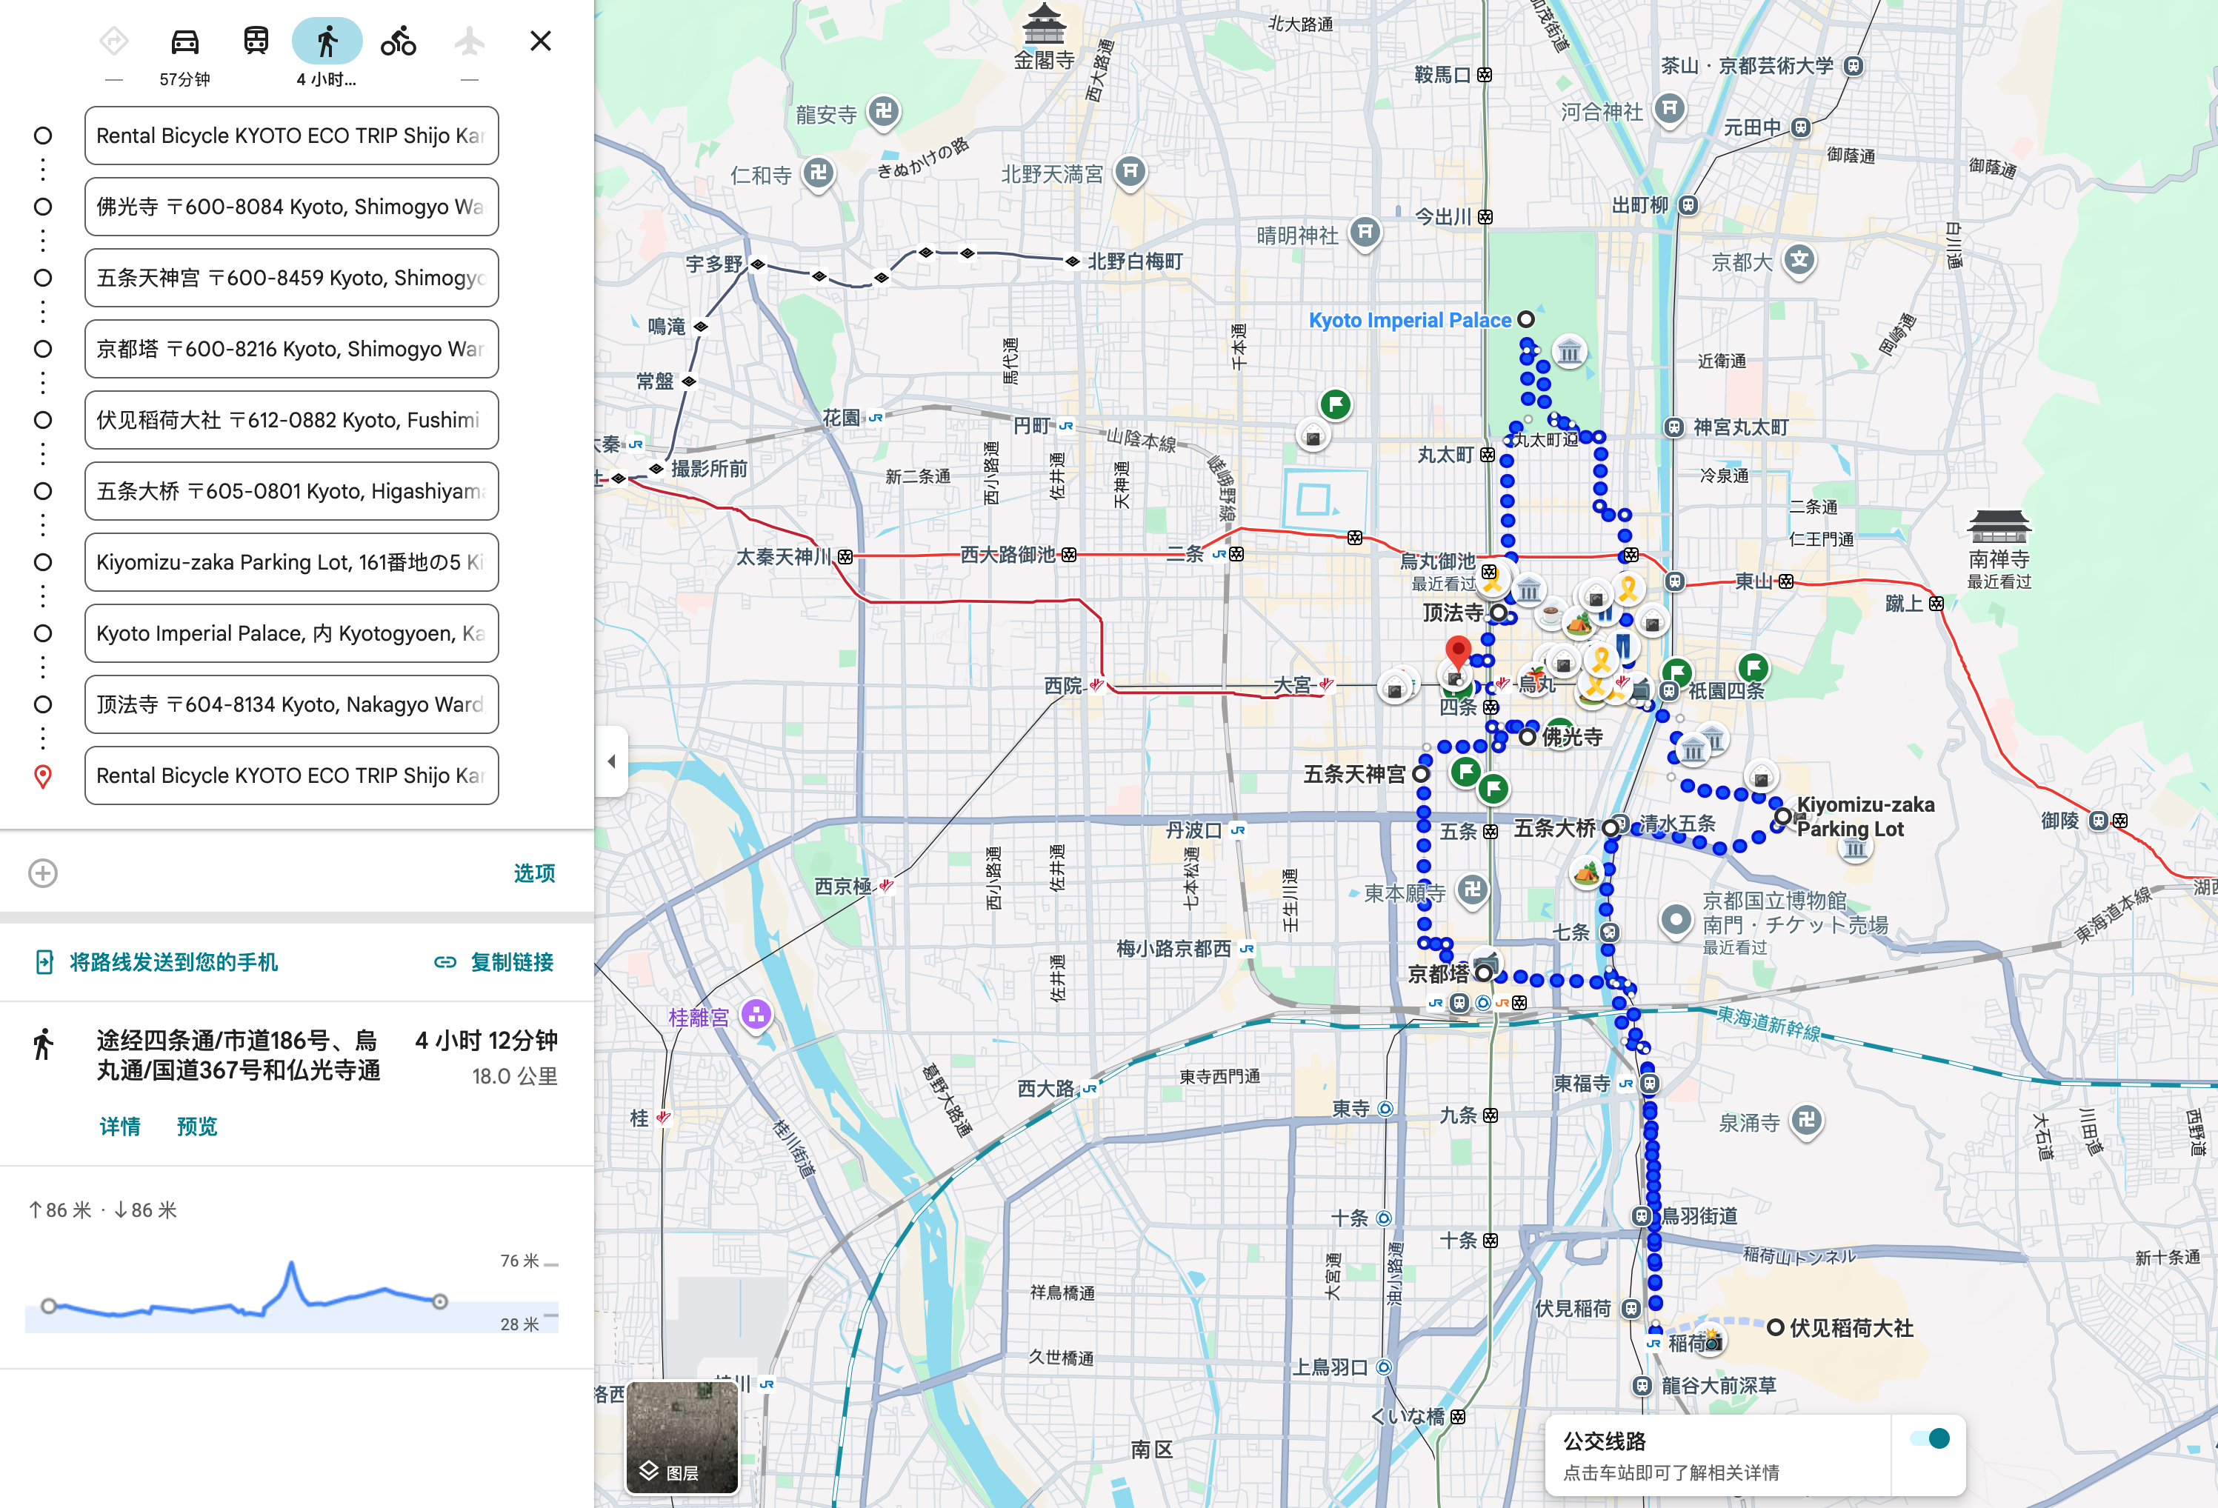This screenshot has width=2218, height=1508.
Task: Click the red destination pin in waypoint list
Action: [x=43, y=776]
